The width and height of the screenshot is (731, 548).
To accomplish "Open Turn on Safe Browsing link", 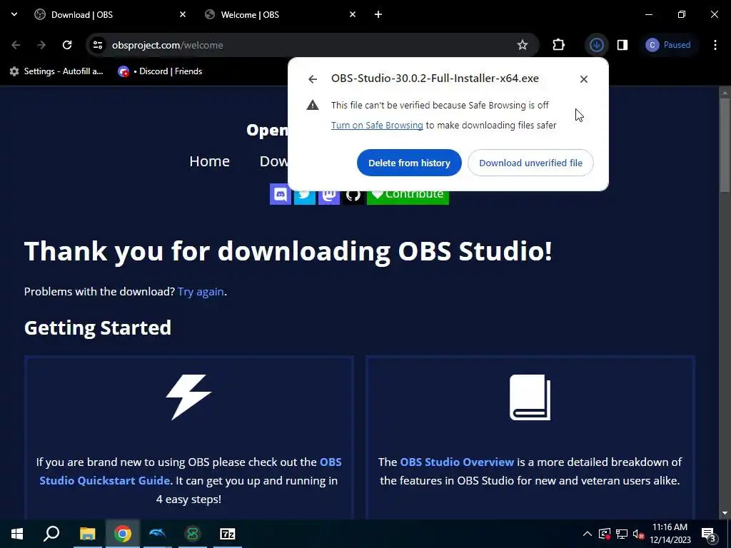I will click(377, 125).
